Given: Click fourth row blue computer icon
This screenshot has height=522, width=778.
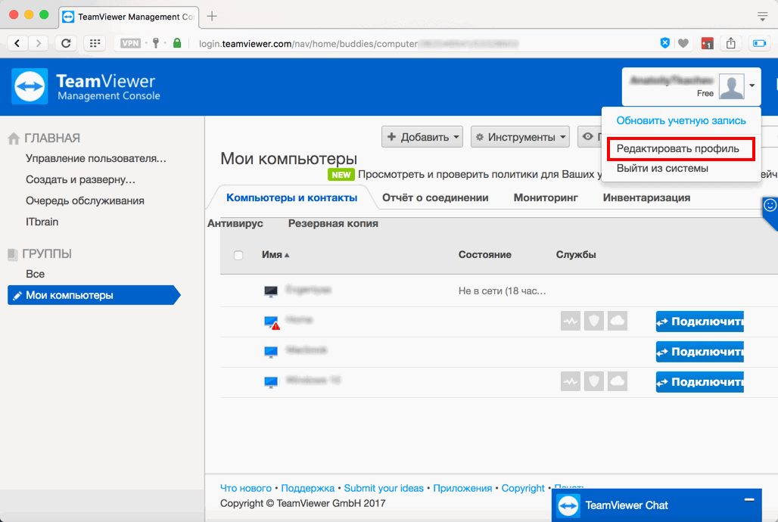Looking at the screenshot, I should point(271,381).
